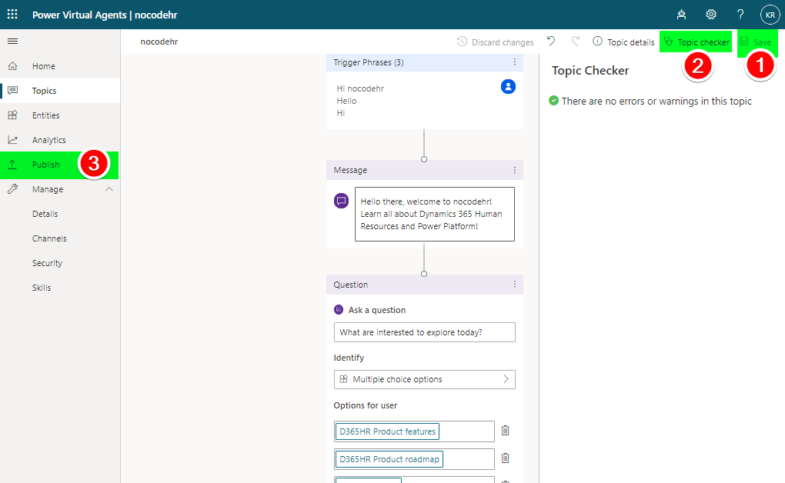
Task: Click the blue user icon in Trigger Phrases
Action: (x=508, y=87)
